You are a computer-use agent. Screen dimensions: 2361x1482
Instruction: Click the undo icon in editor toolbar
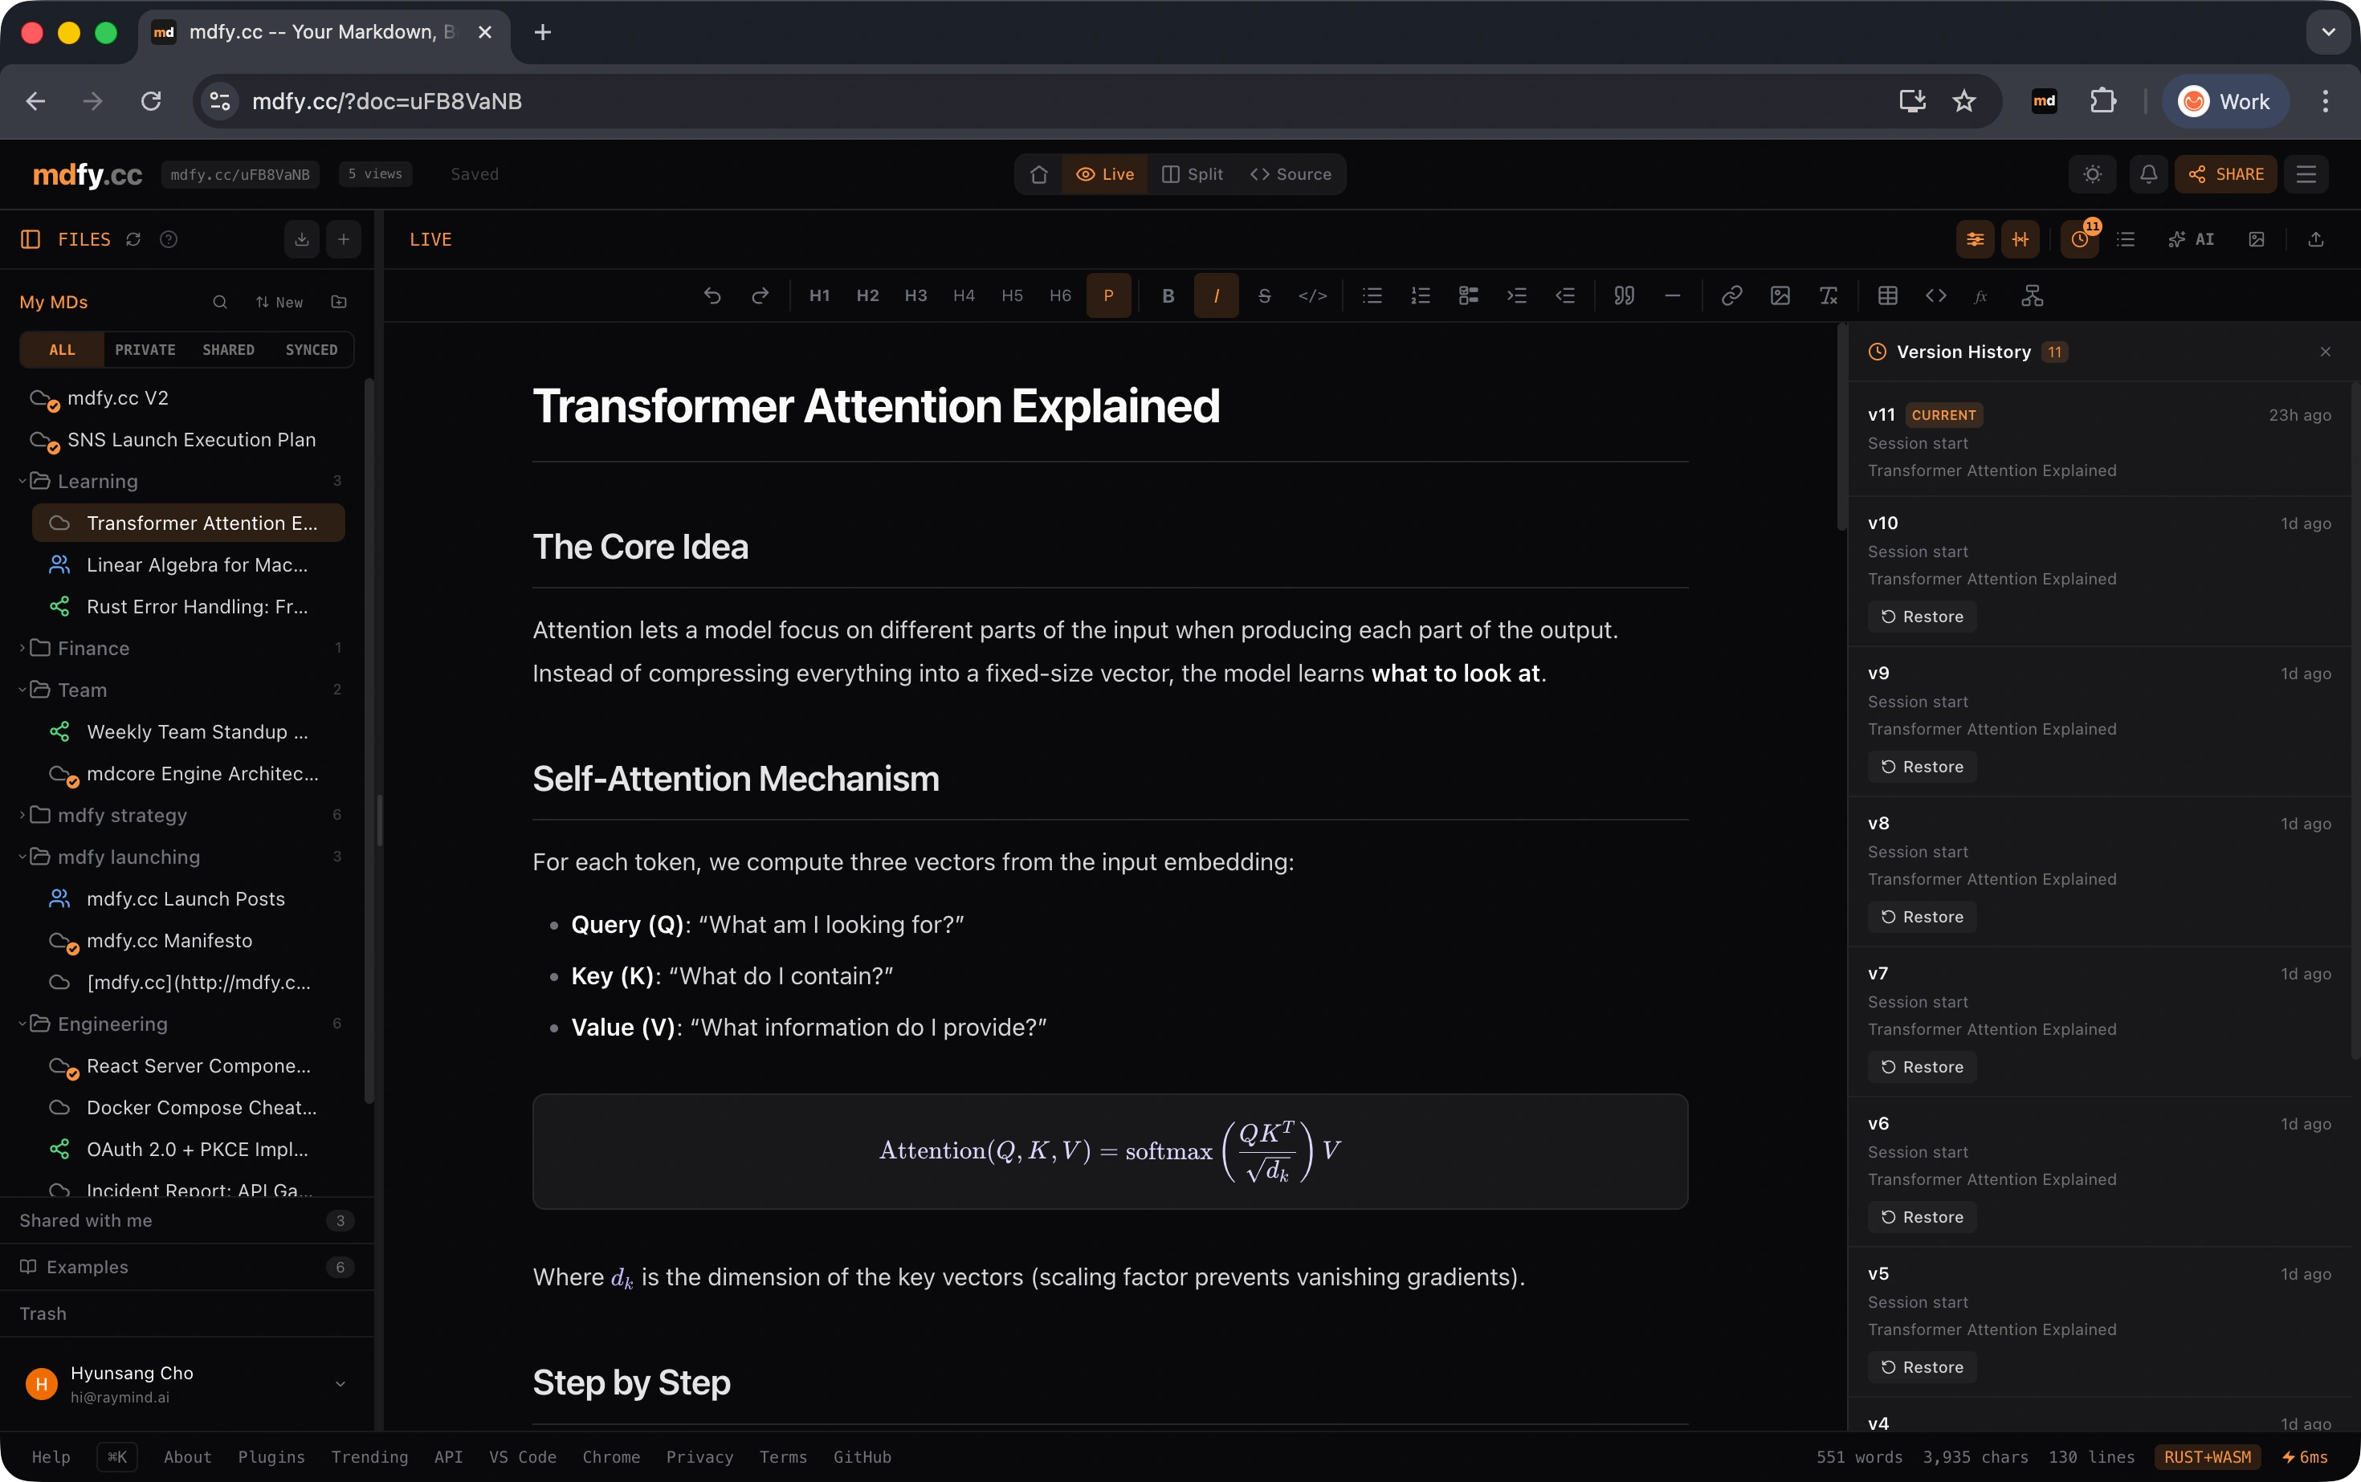(712, 296)
